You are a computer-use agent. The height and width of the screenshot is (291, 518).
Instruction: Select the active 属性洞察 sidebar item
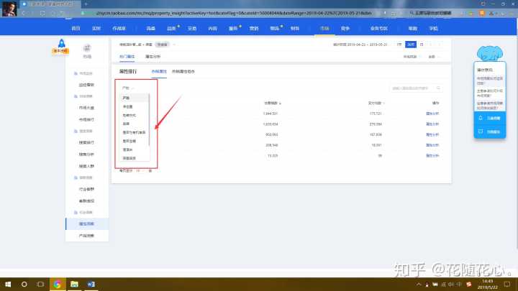coord(87,223)
